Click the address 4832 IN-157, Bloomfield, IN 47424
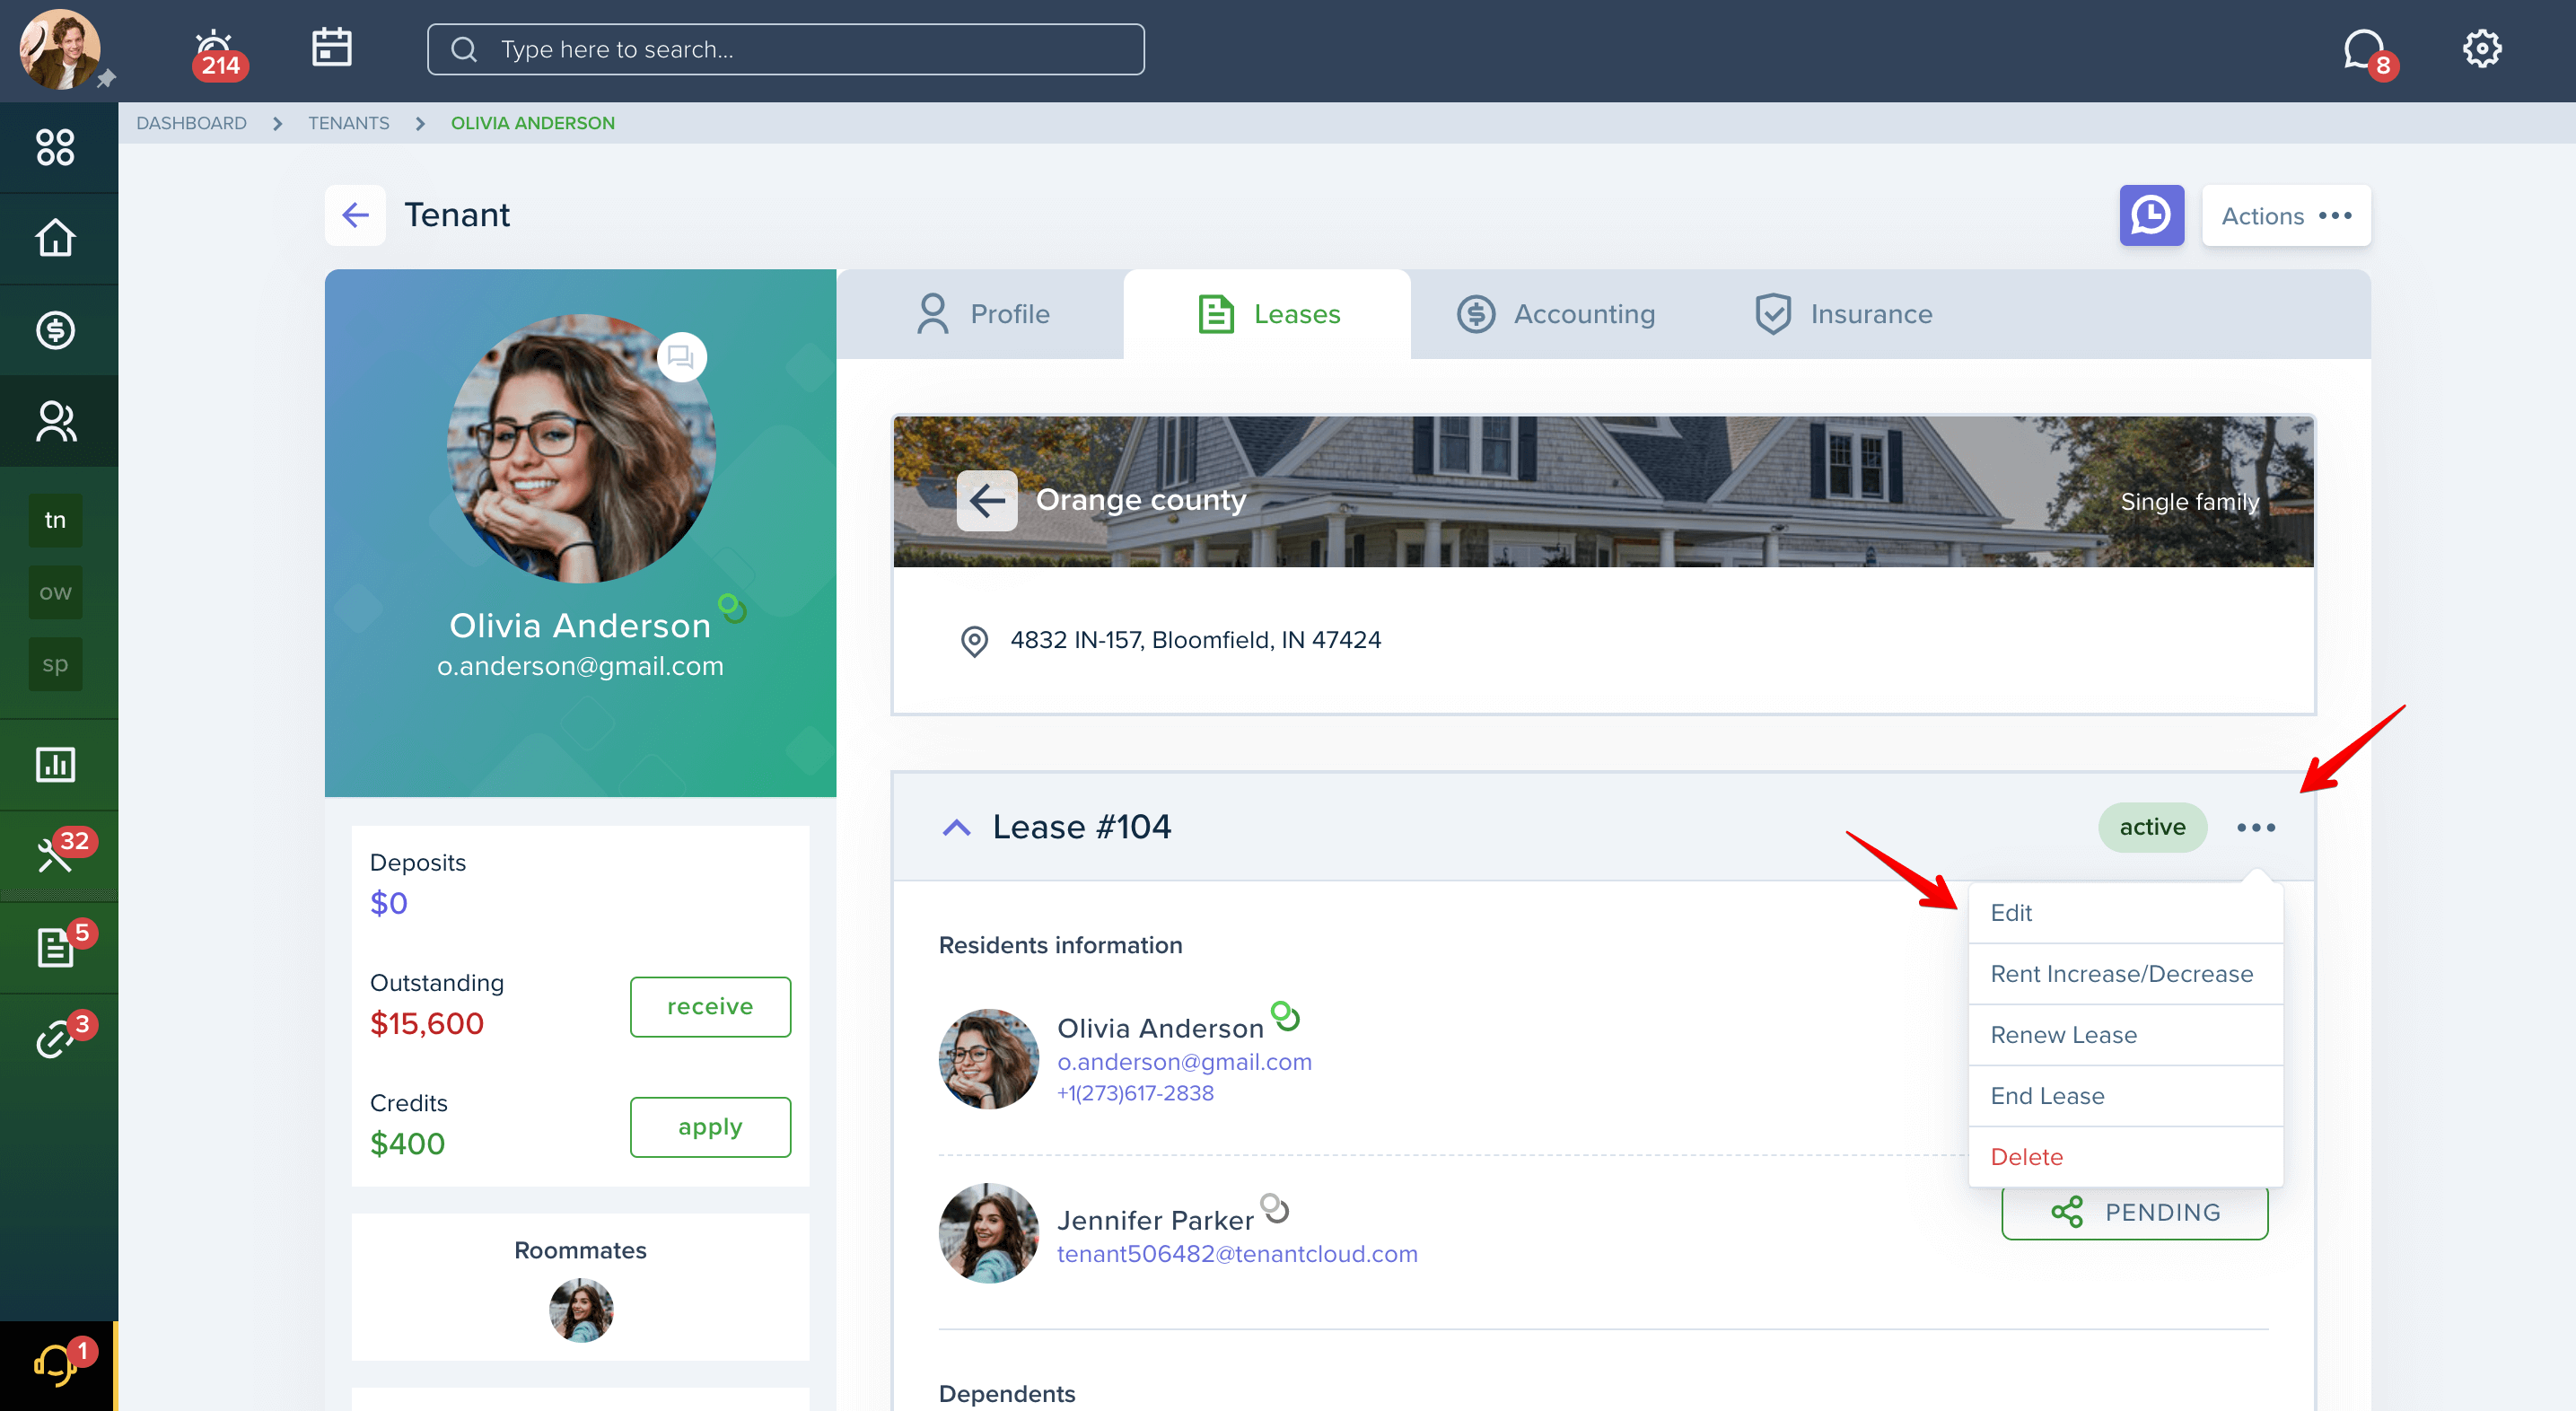This screenshot has width=2576, height=1411. tap(1195, 640)
